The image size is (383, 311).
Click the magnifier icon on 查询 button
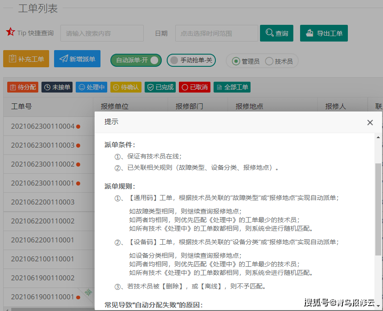pos(270,32)
